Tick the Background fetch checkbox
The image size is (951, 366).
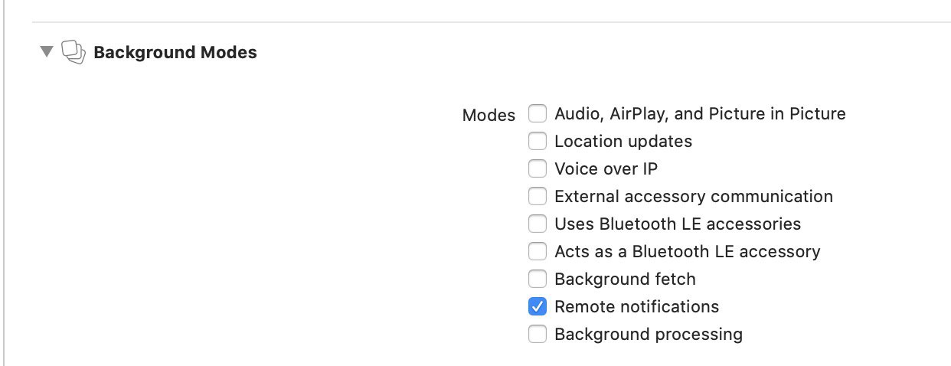coord(538,279)
